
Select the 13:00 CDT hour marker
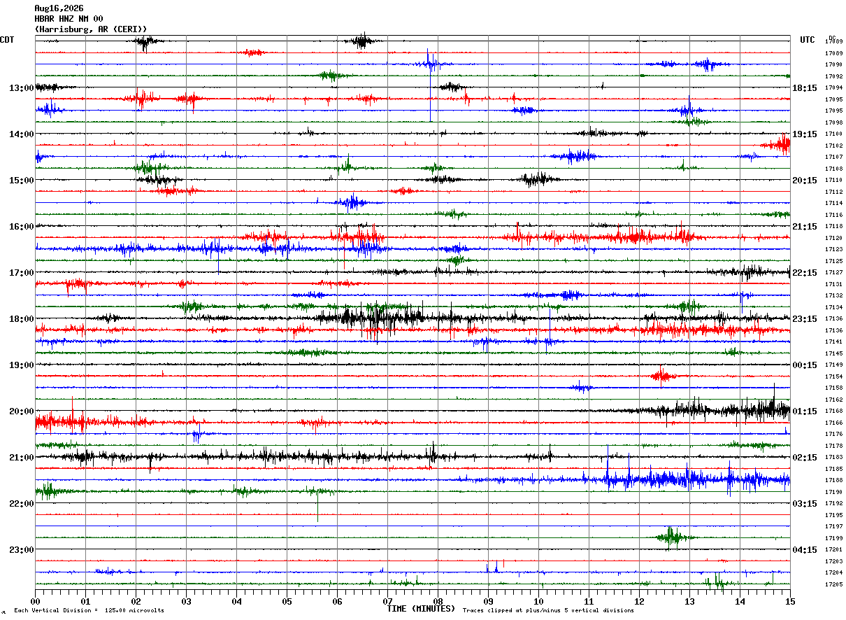[22, 88]
